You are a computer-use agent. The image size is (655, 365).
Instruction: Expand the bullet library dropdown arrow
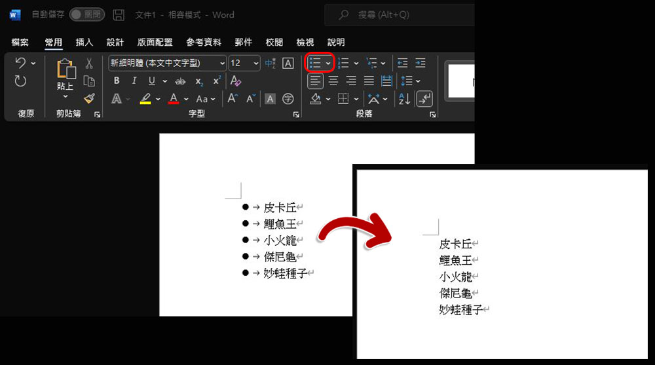click(328, 64)
